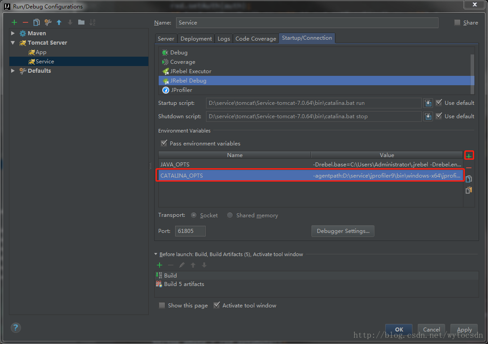Click the Name input field

307,23
